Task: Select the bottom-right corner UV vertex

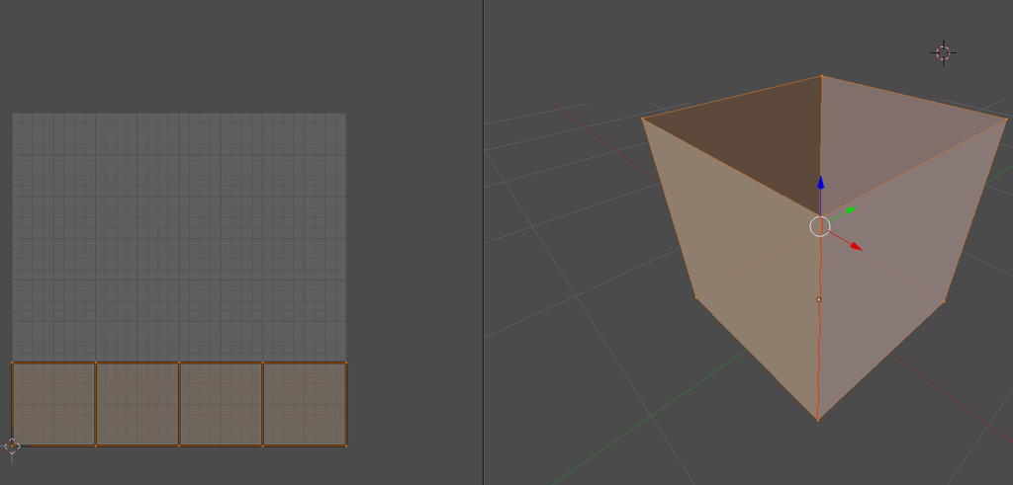Action: [346, 445]
